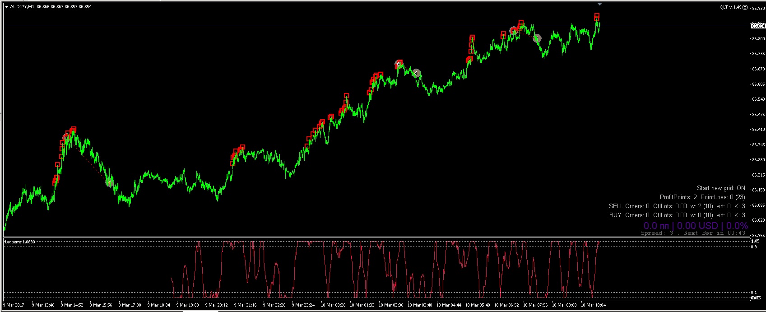Click the trade-open circle marker near 86.69 peak
The height and width of the screenshot is (312, 766).
399,64
